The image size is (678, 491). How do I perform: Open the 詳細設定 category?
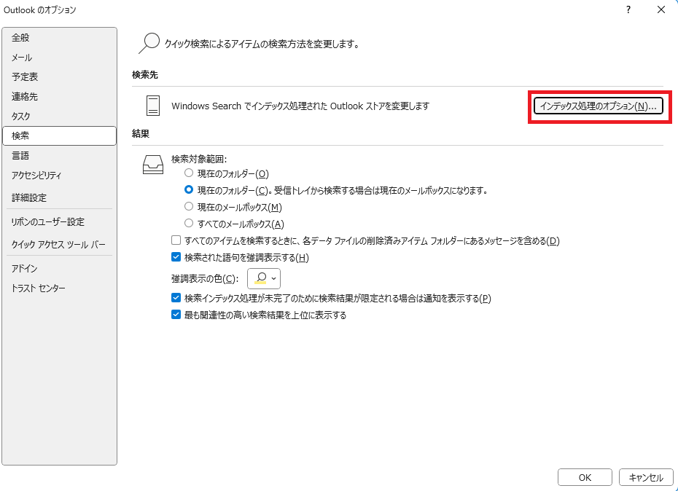tap(29, 198)
